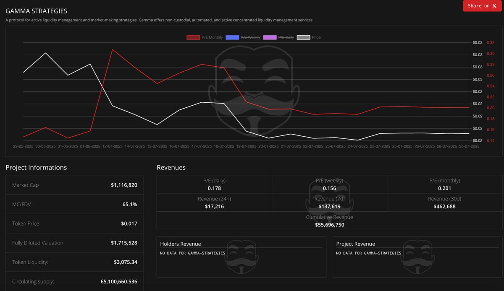Click the 21-07-2025 x-axis date label
Image resolution: width=504 pixels, height=291 pixels.
tap(291, 146)
